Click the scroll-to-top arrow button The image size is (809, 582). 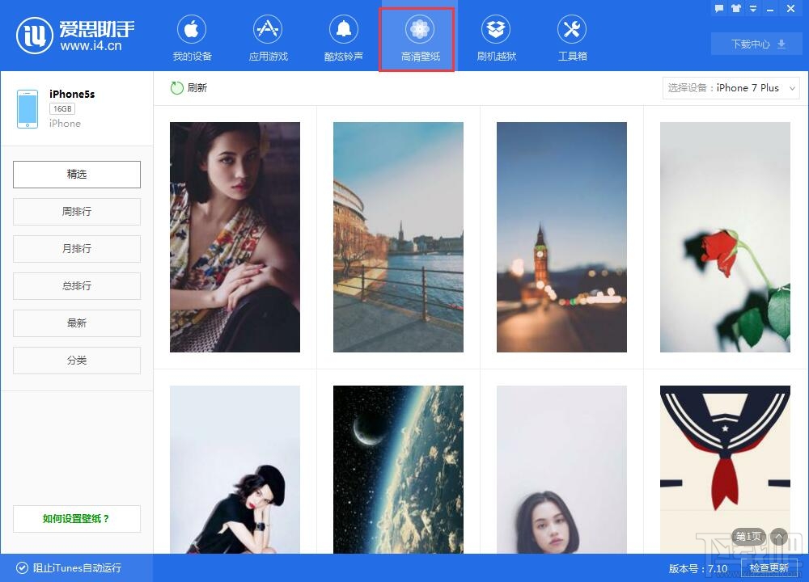coord(778,537)
